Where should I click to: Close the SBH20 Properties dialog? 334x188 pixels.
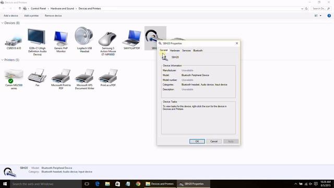(237, 43)
